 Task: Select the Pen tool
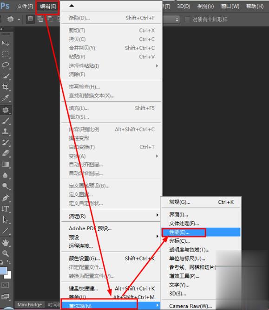[x=5, y=198]
